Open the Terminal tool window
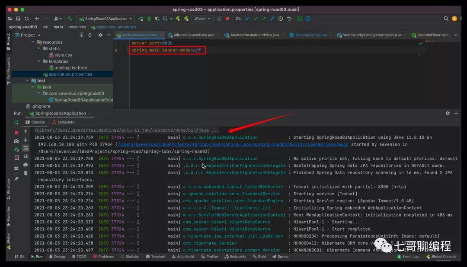 [155, 257]
